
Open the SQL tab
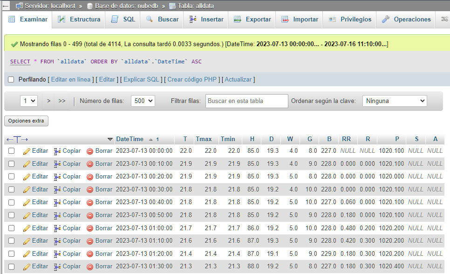point(123,19)
